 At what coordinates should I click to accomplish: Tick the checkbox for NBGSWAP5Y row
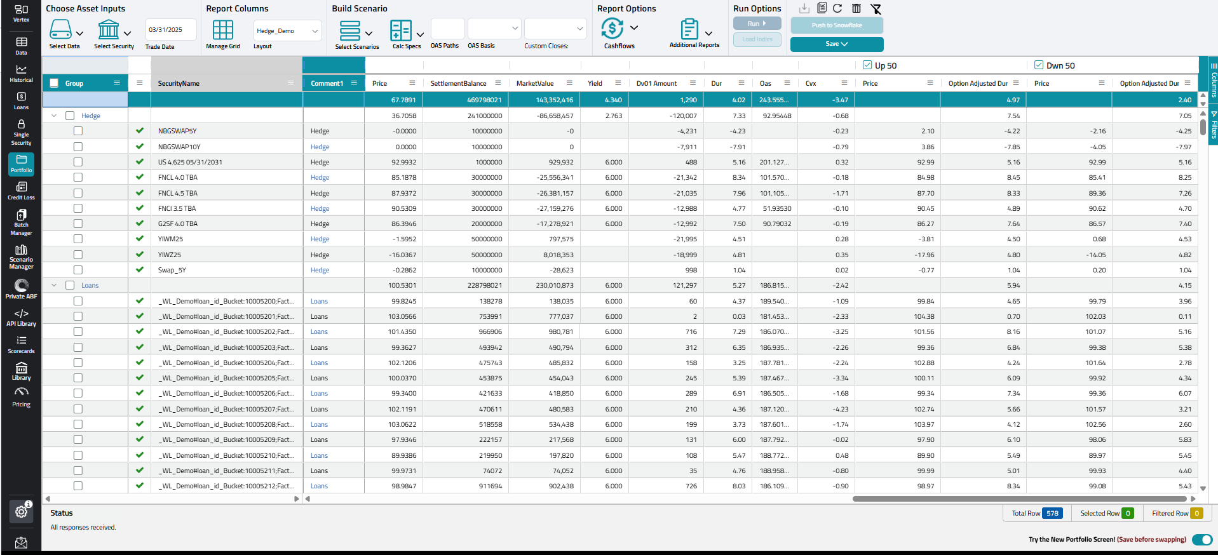tap(78, 131)
